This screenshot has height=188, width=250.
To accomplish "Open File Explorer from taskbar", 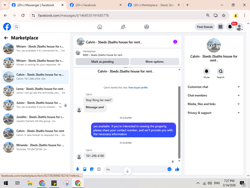I will [x=30, y=183].
